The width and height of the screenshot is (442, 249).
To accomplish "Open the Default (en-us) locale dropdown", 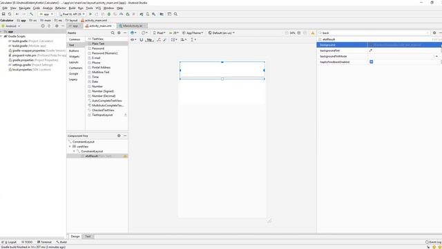I will [x=222, y=33].
